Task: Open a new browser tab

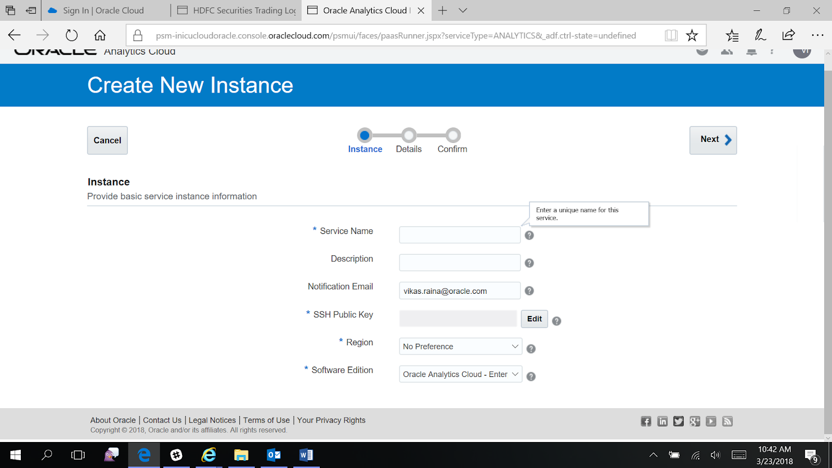Action: pos(443,10)
